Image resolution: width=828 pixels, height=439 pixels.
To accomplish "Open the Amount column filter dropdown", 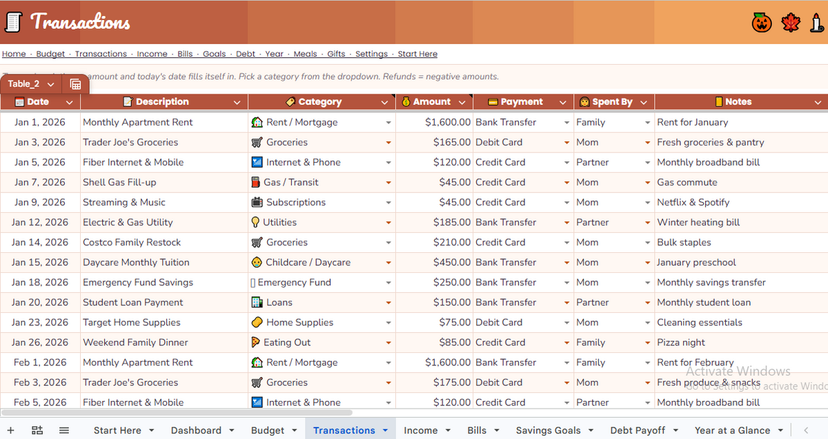I will pos(461,102).
